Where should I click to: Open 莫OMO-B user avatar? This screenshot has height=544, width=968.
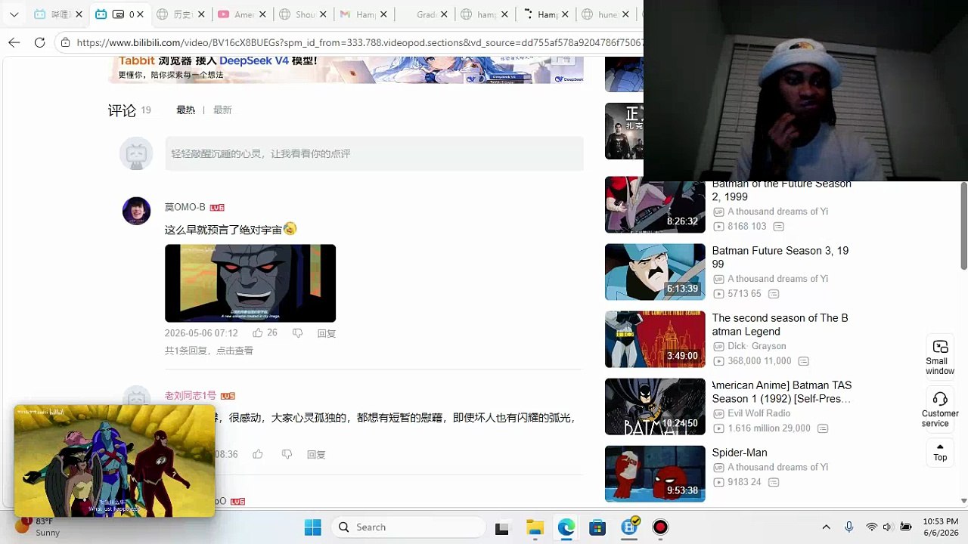(x=136, y=211)
